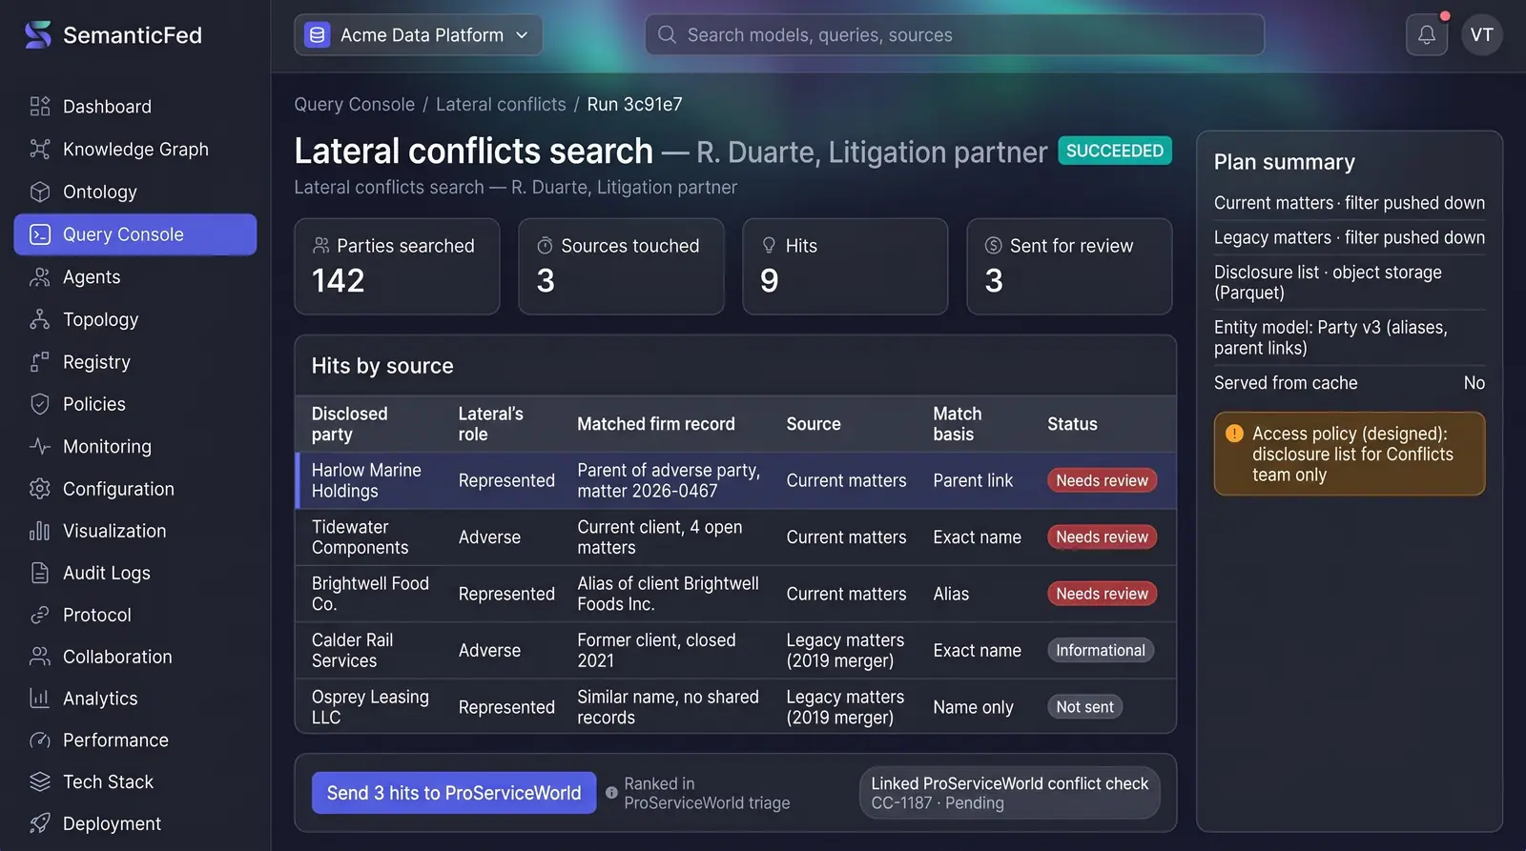Viewport: 1526px width, 851px height.
Task: Select the Tech Stack menu entry
Action: click(x=135, y=781)
